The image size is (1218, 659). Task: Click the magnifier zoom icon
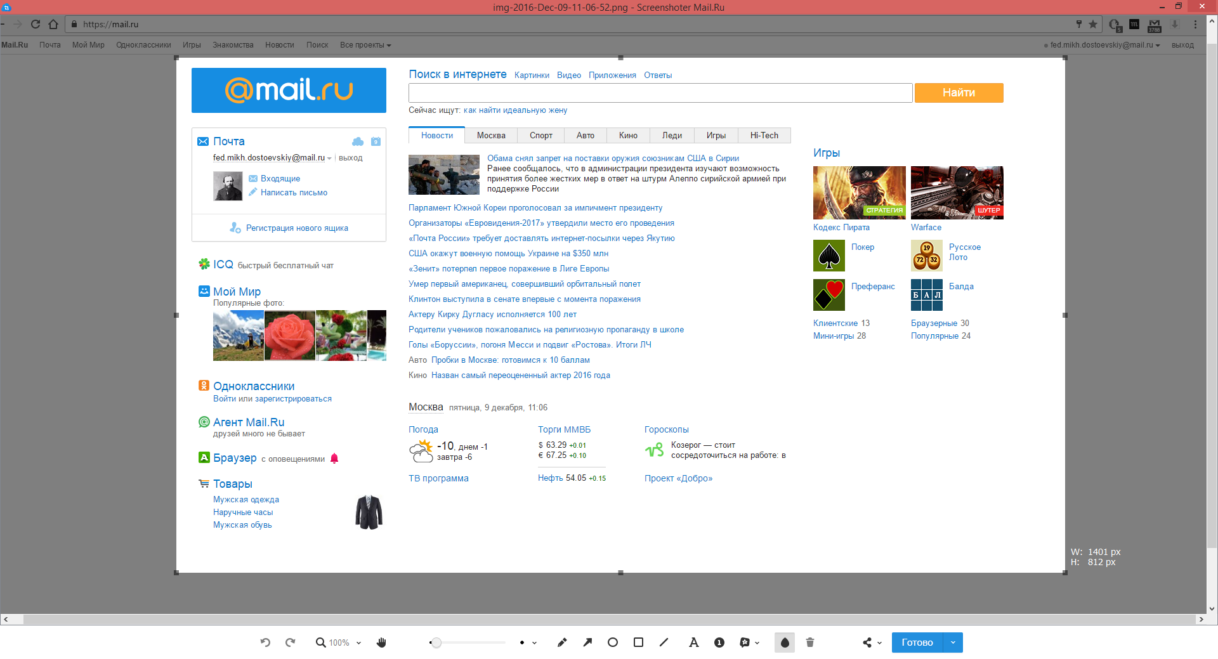pos(321,643)
